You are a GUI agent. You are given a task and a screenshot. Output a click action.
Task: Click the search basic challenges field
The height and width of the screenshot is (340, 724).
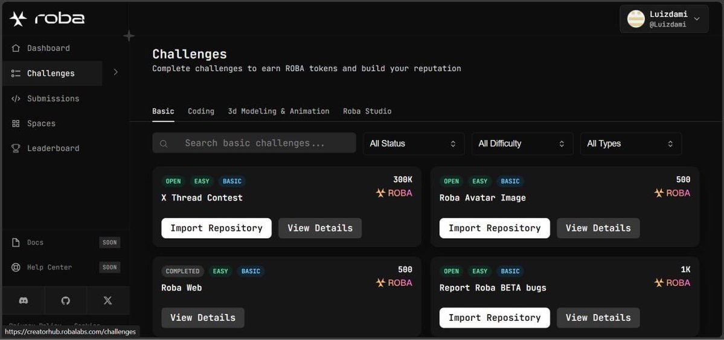tap(254, 143)
